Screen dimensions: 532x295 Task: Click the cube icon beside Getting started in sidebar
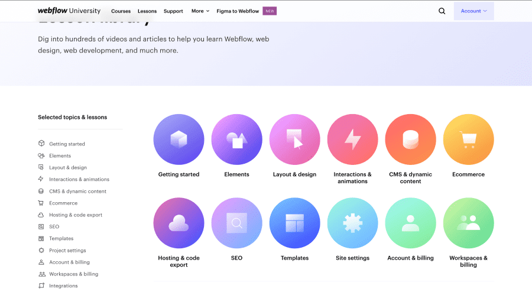click(41, 143)
